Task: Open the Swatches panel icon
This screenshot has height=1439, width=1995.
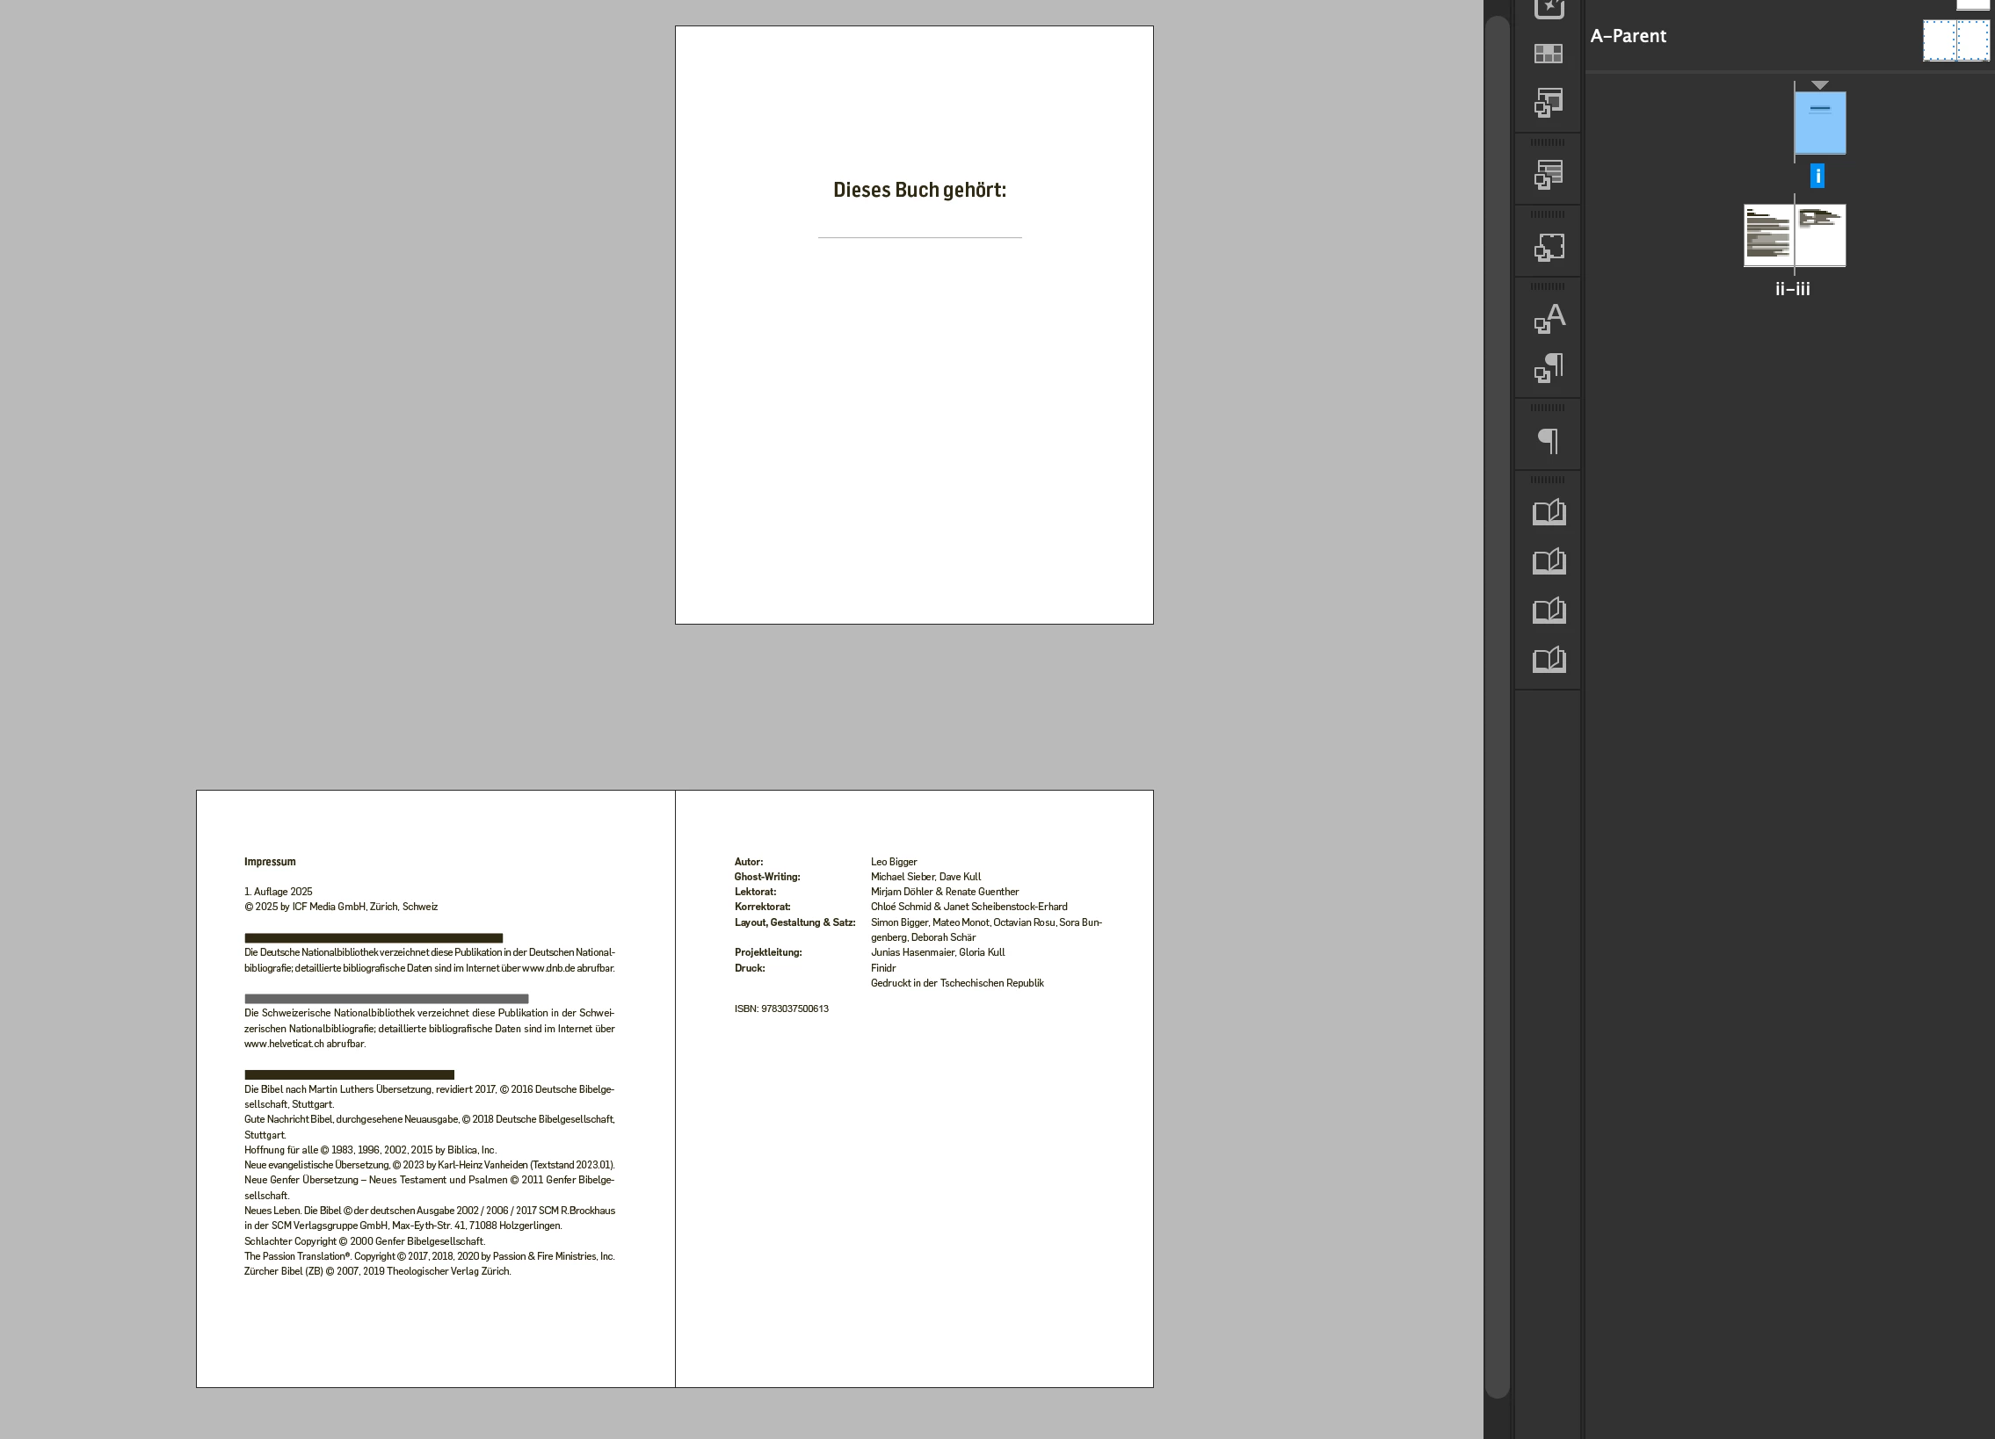Action: coord(1549,54)
